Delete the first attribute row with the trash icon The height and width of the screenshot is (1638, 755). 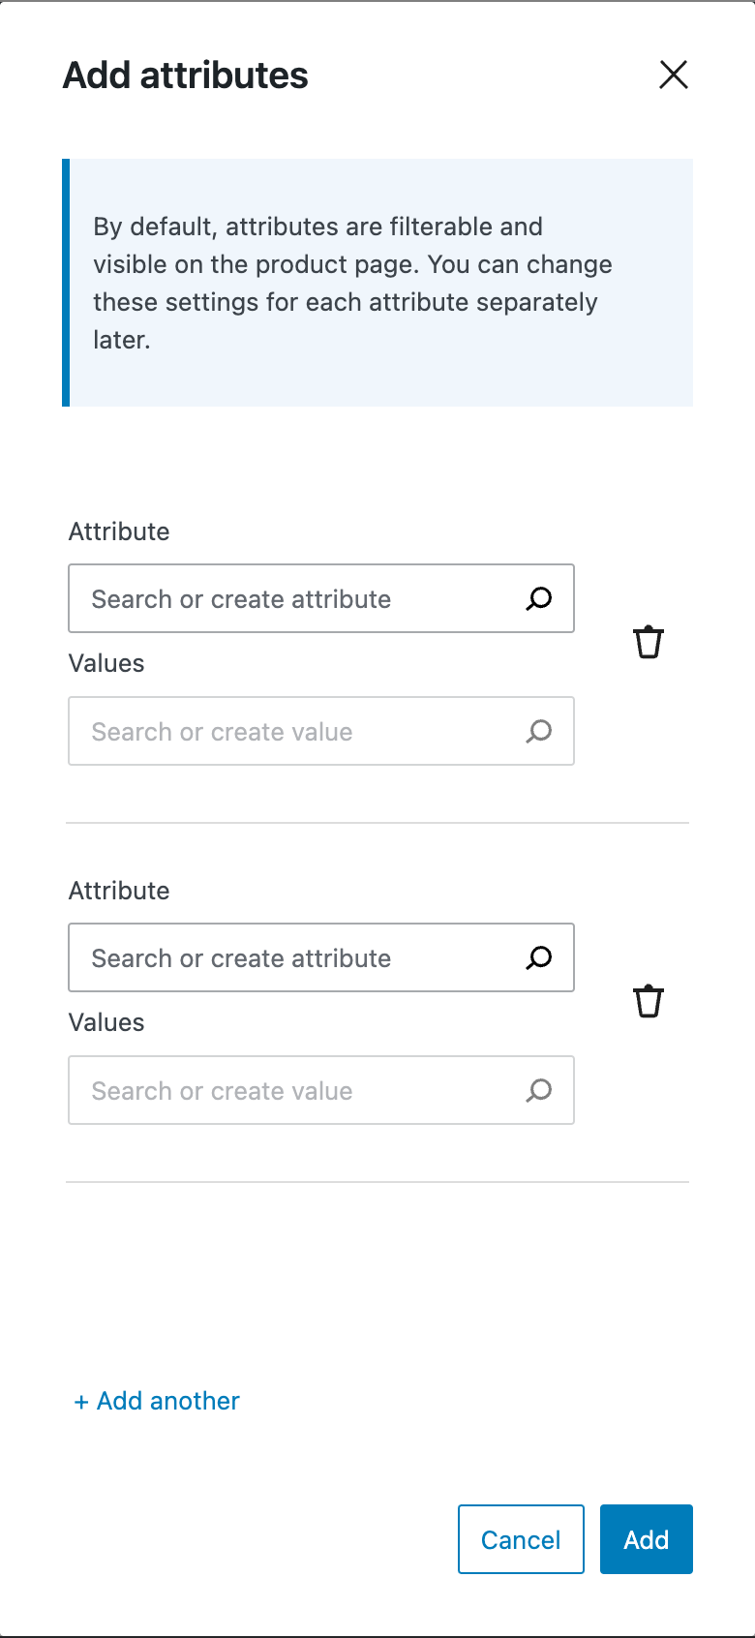pyautogui.click(x=649, y=642)
